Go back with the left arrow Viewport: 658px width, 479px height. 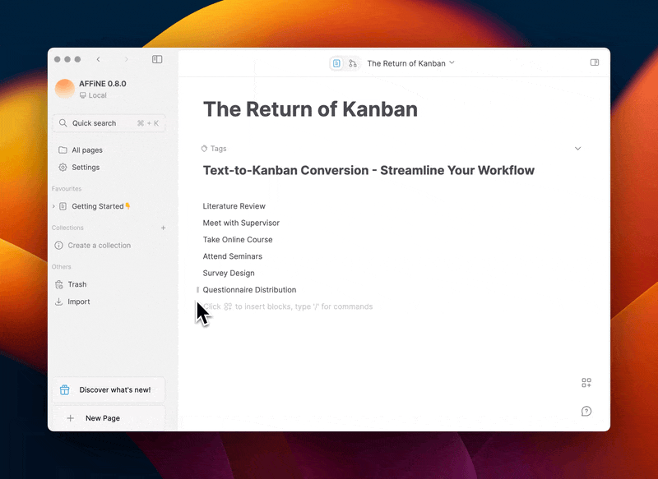(x=98, y=59)
